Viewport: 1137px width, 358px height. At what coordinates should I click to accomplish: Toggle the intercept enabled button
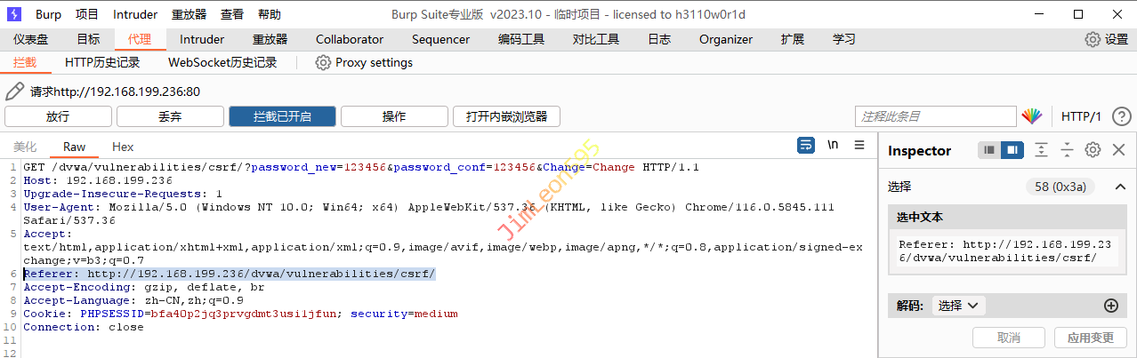point(282,116)
